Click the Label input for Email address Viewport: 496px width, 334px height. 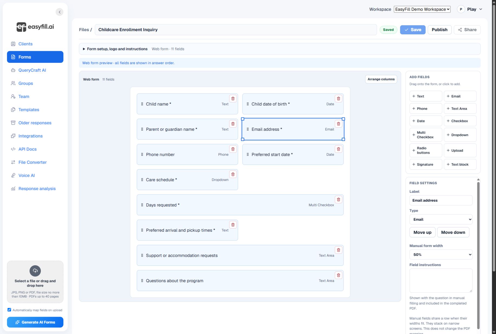pos(441,200)
